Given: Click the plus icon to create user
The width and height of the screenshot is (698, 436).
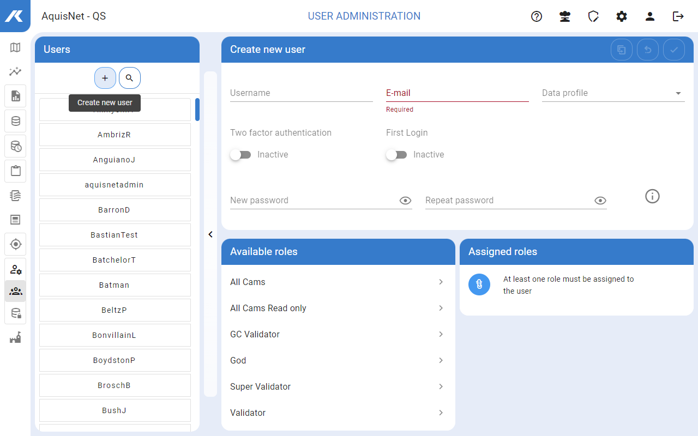Looking at the screenshot, I should (105, 78).
